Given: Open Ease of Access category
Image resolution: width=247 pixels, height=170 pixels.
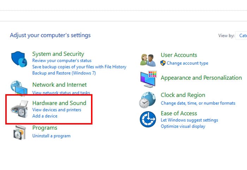Looking at the screenshot, I should pos(179,113).
